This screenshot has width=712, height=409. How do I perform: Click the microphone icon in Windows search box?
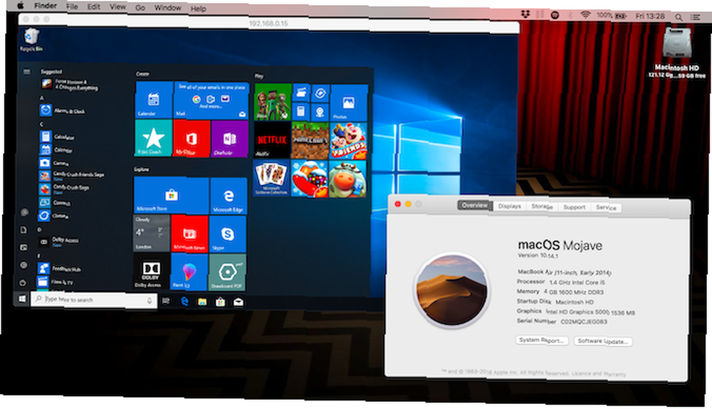pos(150,301)
